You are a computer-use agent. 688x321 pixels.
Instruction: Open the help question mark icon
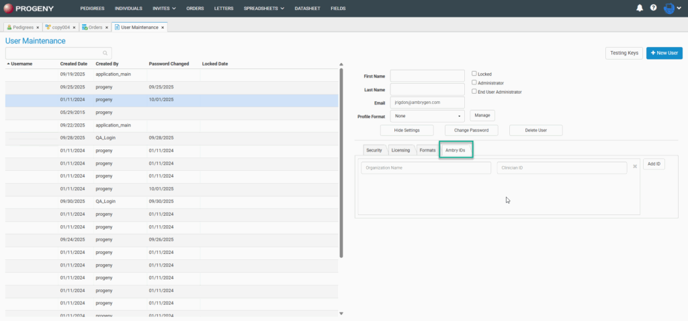coord(653,8)
